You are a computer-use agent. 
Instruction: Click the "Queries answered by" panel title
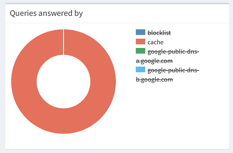coord(46,13)
